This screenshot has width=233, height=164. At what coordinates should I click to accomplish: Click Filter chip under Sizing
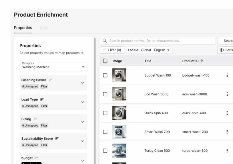pyautogui.click(x=44, y=125)
